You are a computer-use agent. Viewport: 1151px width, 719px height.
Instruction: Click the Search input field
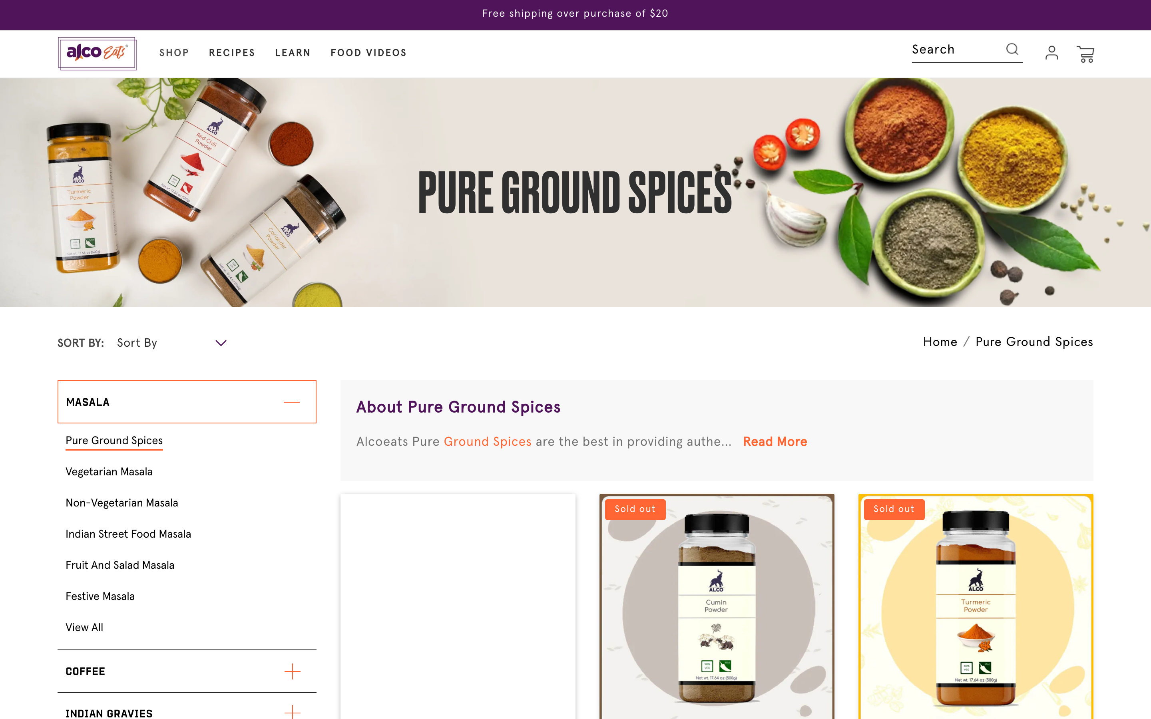tap(958, 50)
